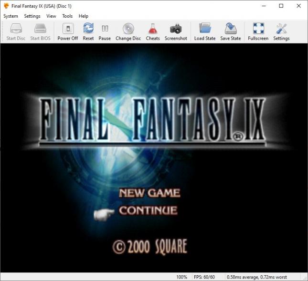Viewport: 308px width, 281px height.
Task: Minimize the emulator window
Action: 264,6
